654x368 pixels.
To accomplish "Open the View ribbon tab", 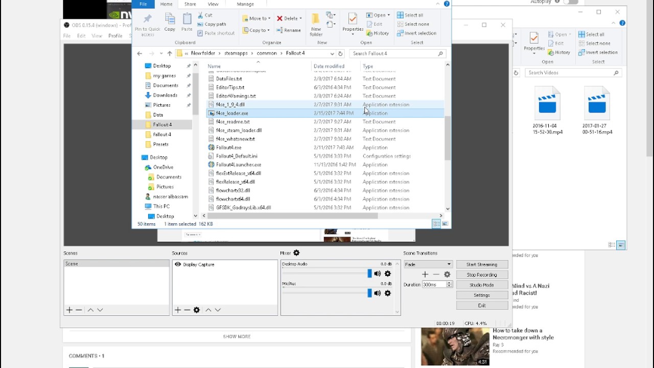I will [213, 4].
